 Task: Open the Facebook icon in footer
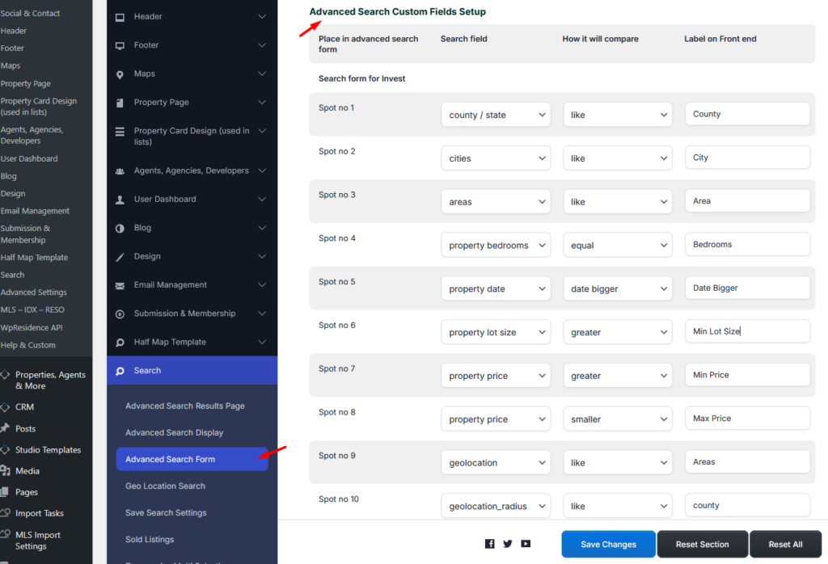(x=489, y=544)
